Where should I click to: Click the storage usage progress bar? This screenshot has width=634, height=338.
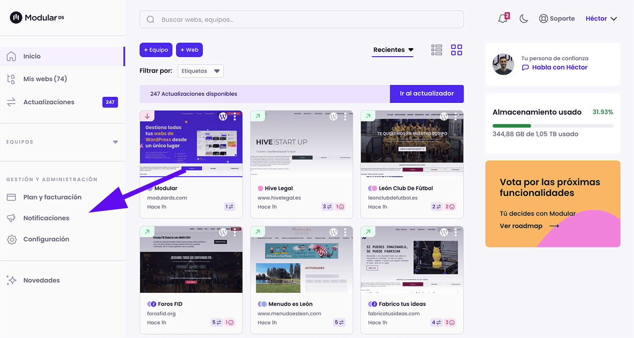[553, 126]
